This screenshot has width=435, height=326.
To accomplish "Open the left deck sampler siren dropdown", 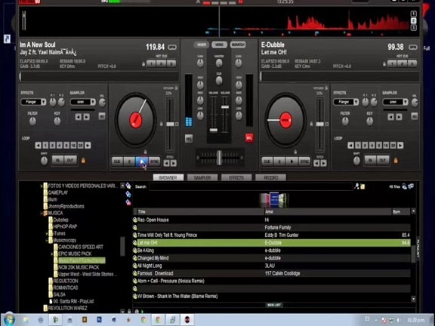I will [x=82, y=102].
